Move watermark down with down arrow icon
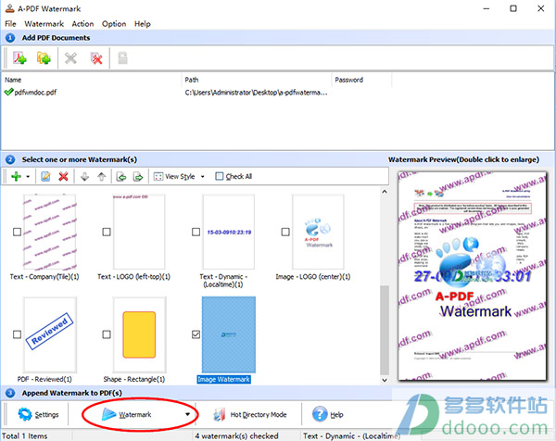 click(84, 176)
